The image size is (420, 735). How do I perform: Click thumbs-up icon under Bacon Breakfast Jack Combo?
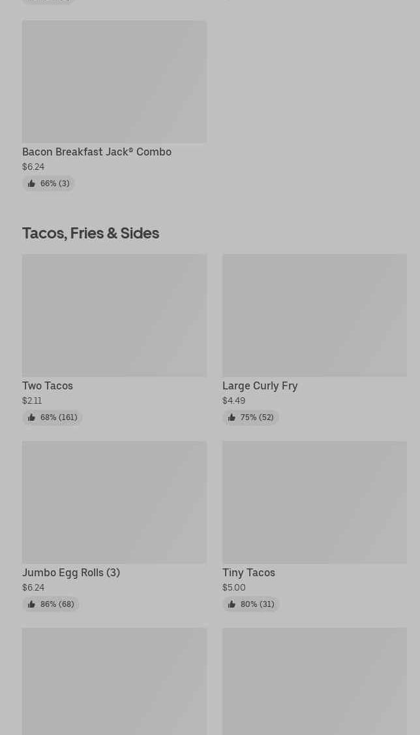pyautogui.click(x=31, y=184)
